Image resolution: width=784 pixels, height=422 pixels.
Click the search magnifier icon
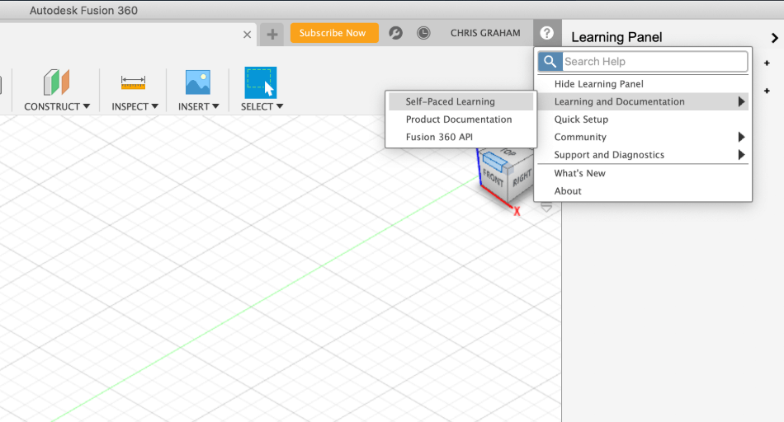pyautogui.click(x=550, y=62)
